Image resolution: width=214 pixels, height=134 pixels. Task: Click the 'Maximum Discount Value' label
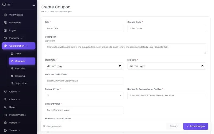58,118
